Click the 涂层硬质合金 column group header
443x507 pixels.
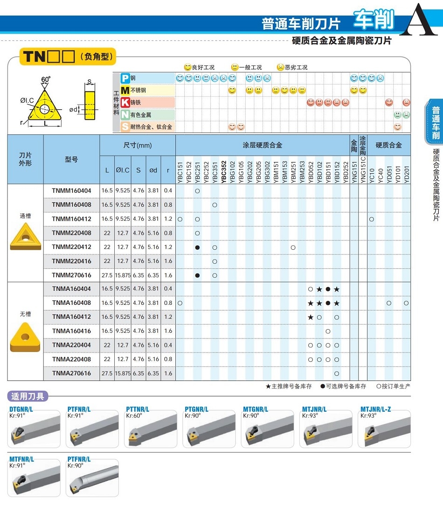coord(263,145)
